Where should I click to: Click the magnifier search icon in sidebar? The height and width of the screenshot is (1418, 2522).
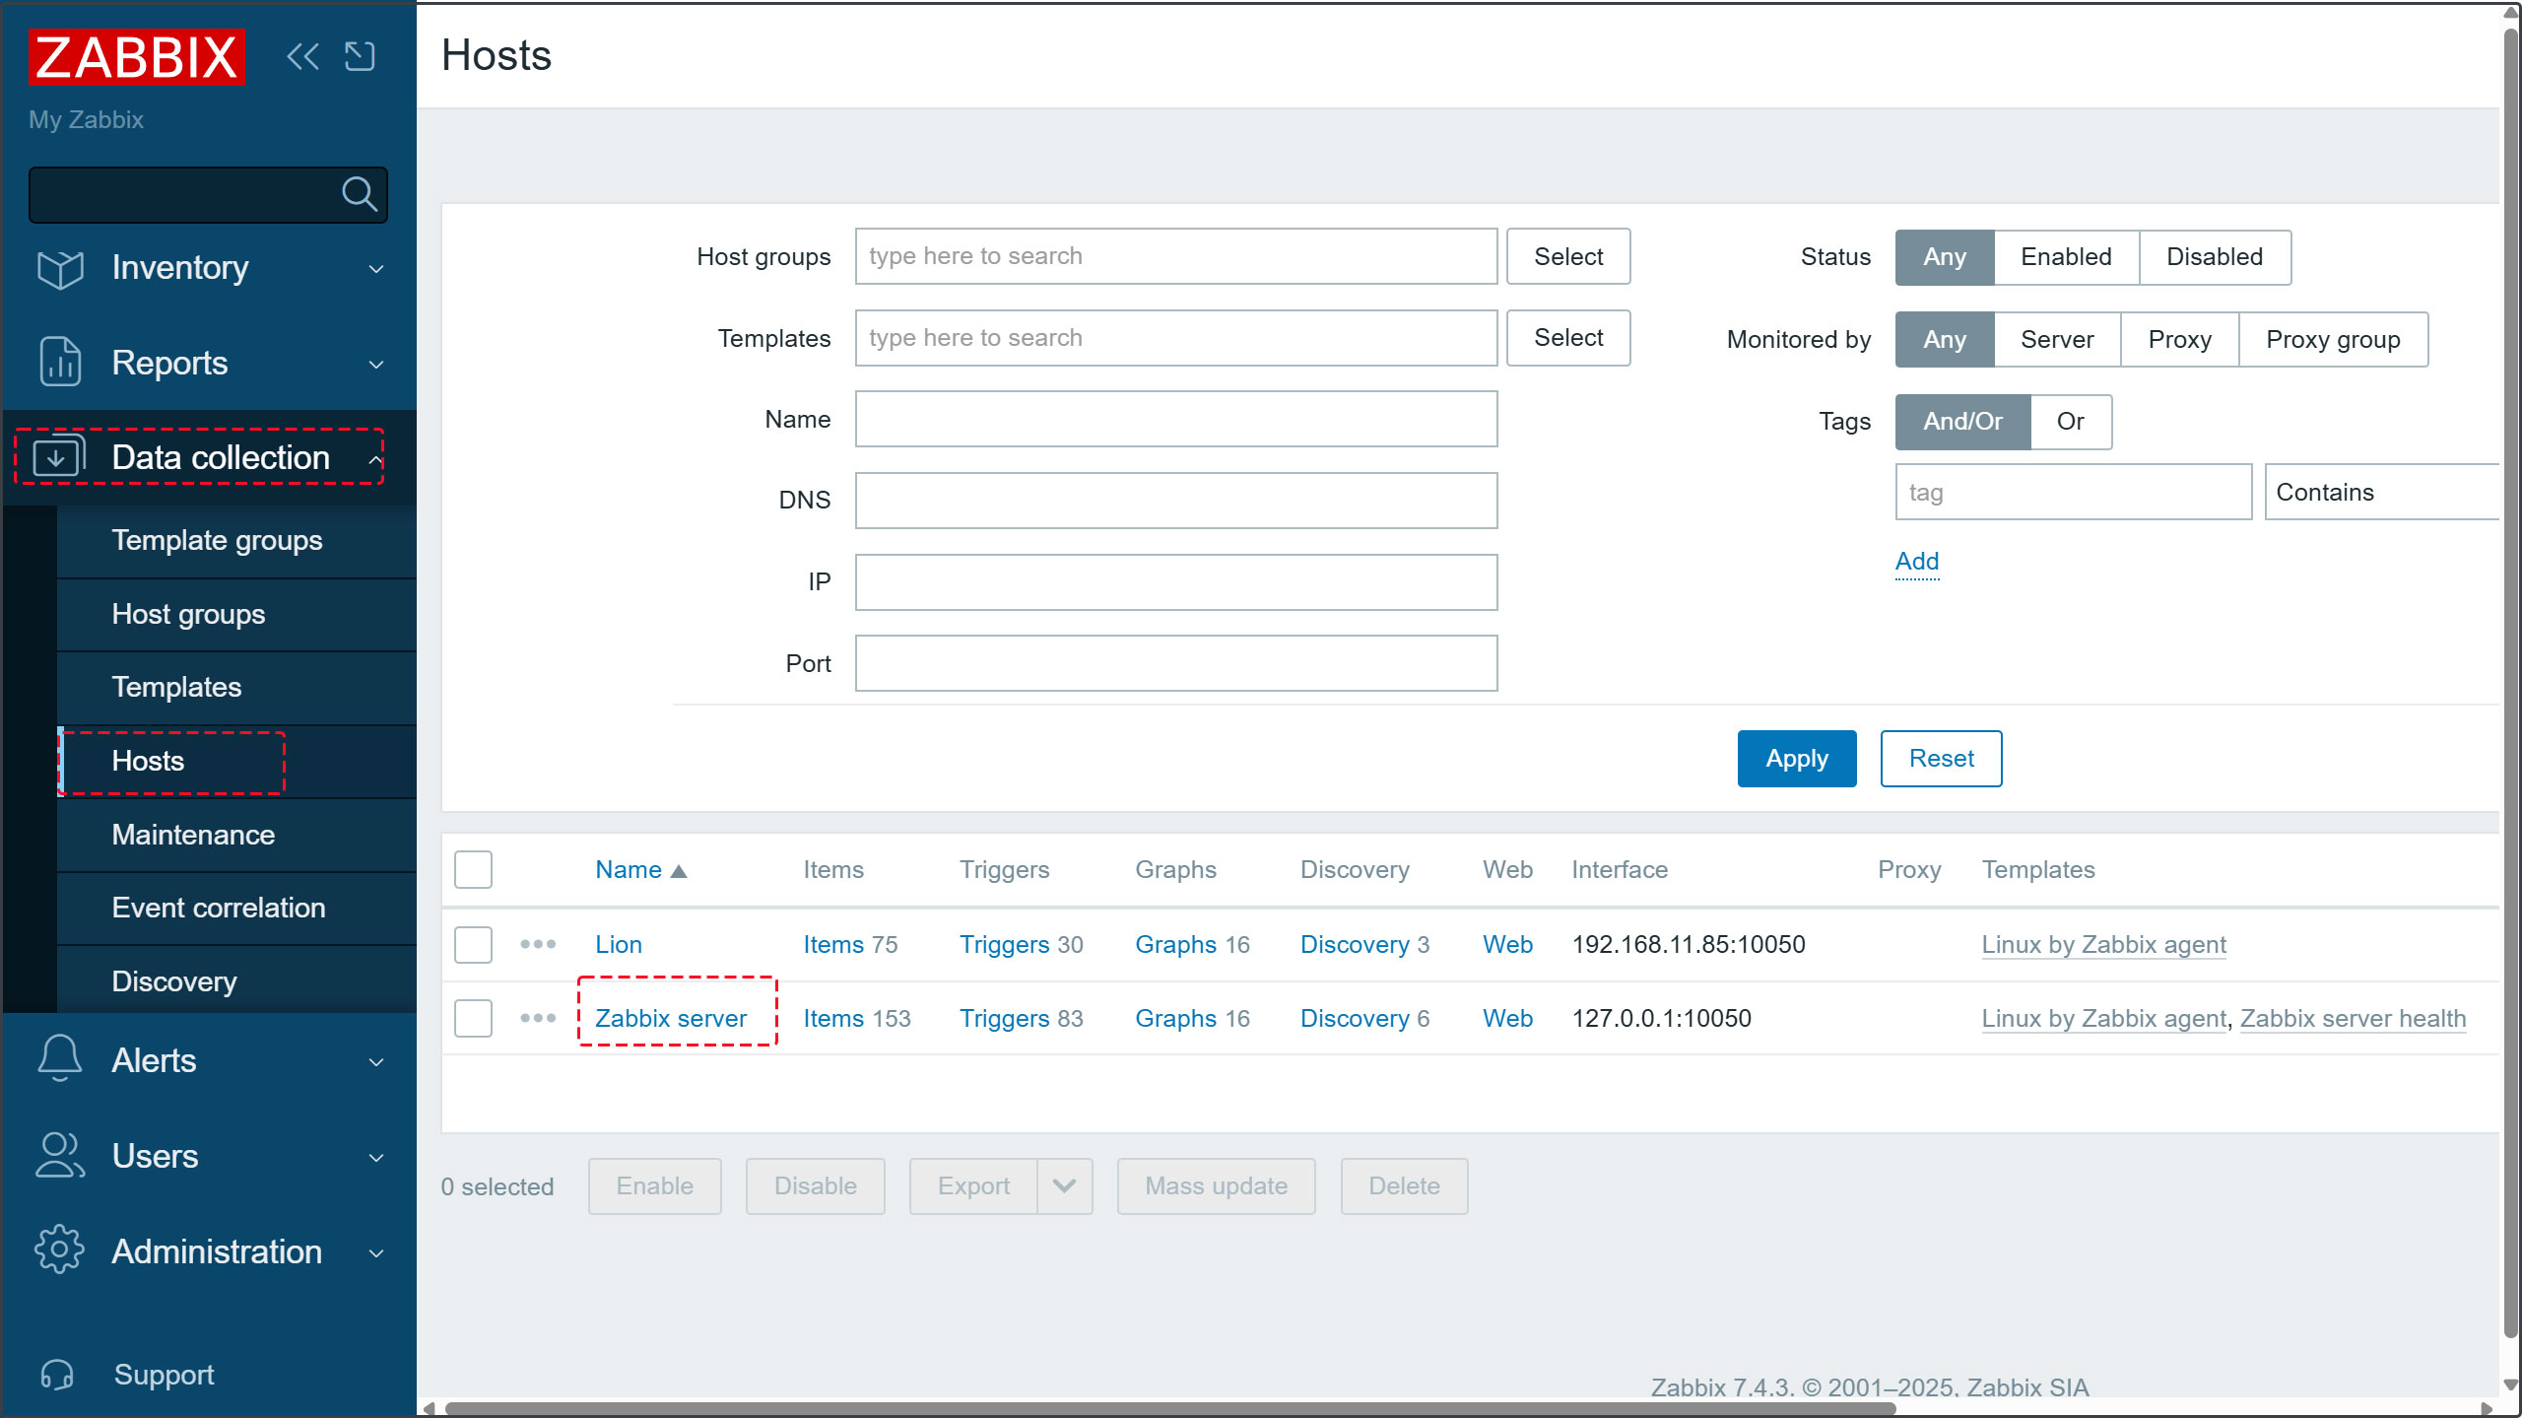point(359,194)
